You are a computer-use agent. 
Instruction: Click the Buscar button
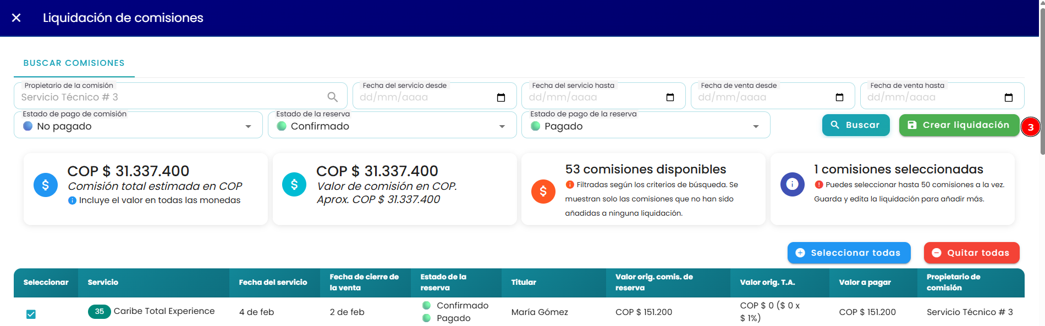coord(856,125)
